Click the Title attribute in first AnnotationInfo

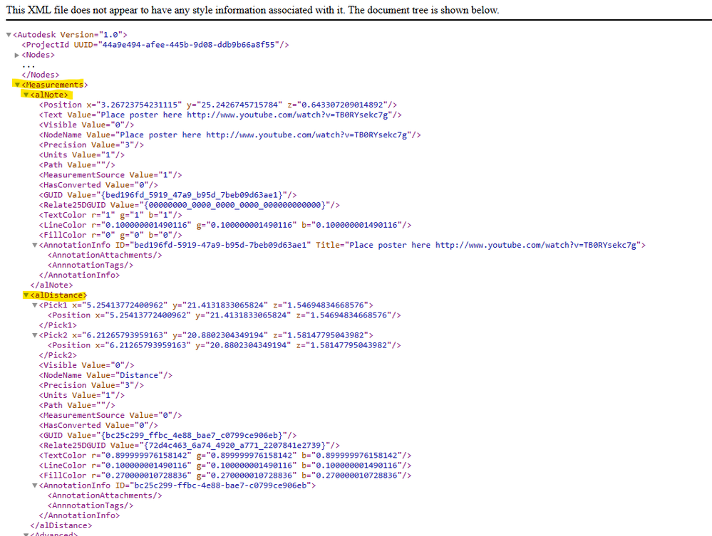point(478,245)
